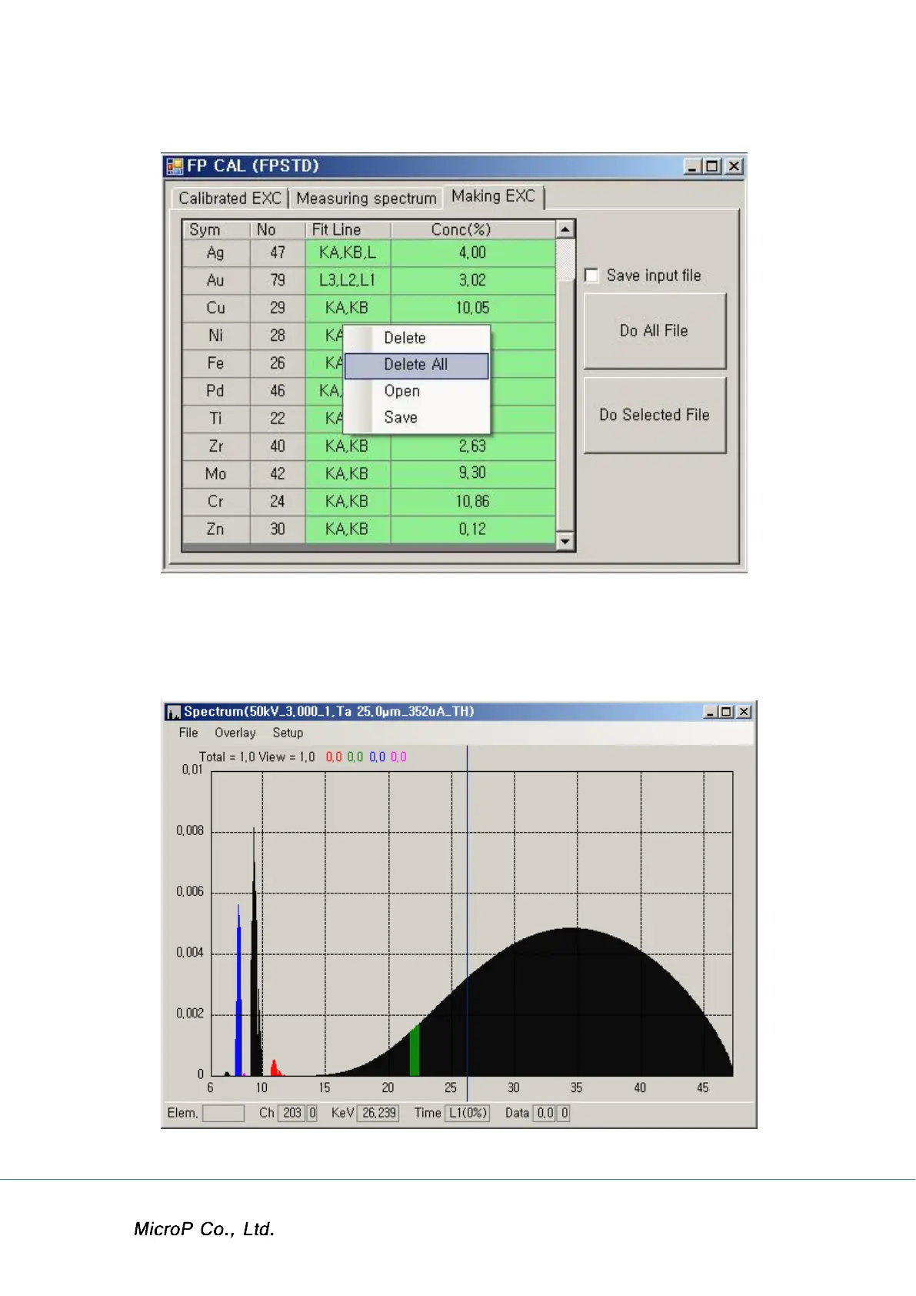Image resolution: width=916 pixels, height=1296 pixels.
Task: Select the Zn row symbol cell
Action: (216, 529)
